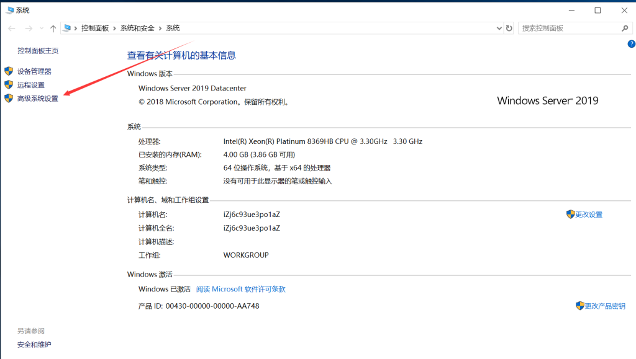The width and height of the screenshot is (636, 359).
Task: Go up one level with Up arrow
Action: coord(53,29)
